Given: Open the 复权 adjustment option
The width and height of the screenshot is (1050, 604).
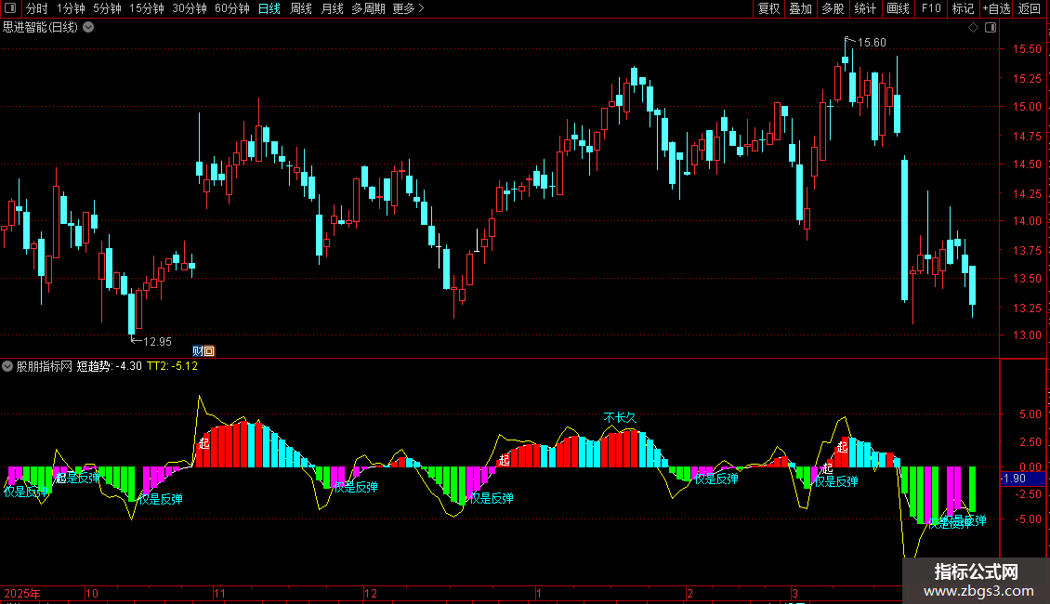Looking at the screenshot, I should [x=768, y=8].
